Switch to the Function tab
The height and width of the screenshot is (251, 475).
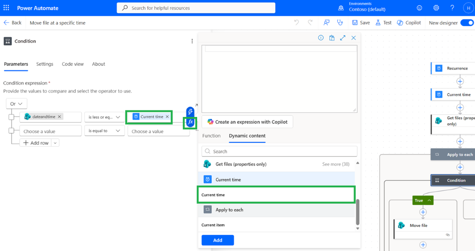point(211,136)
